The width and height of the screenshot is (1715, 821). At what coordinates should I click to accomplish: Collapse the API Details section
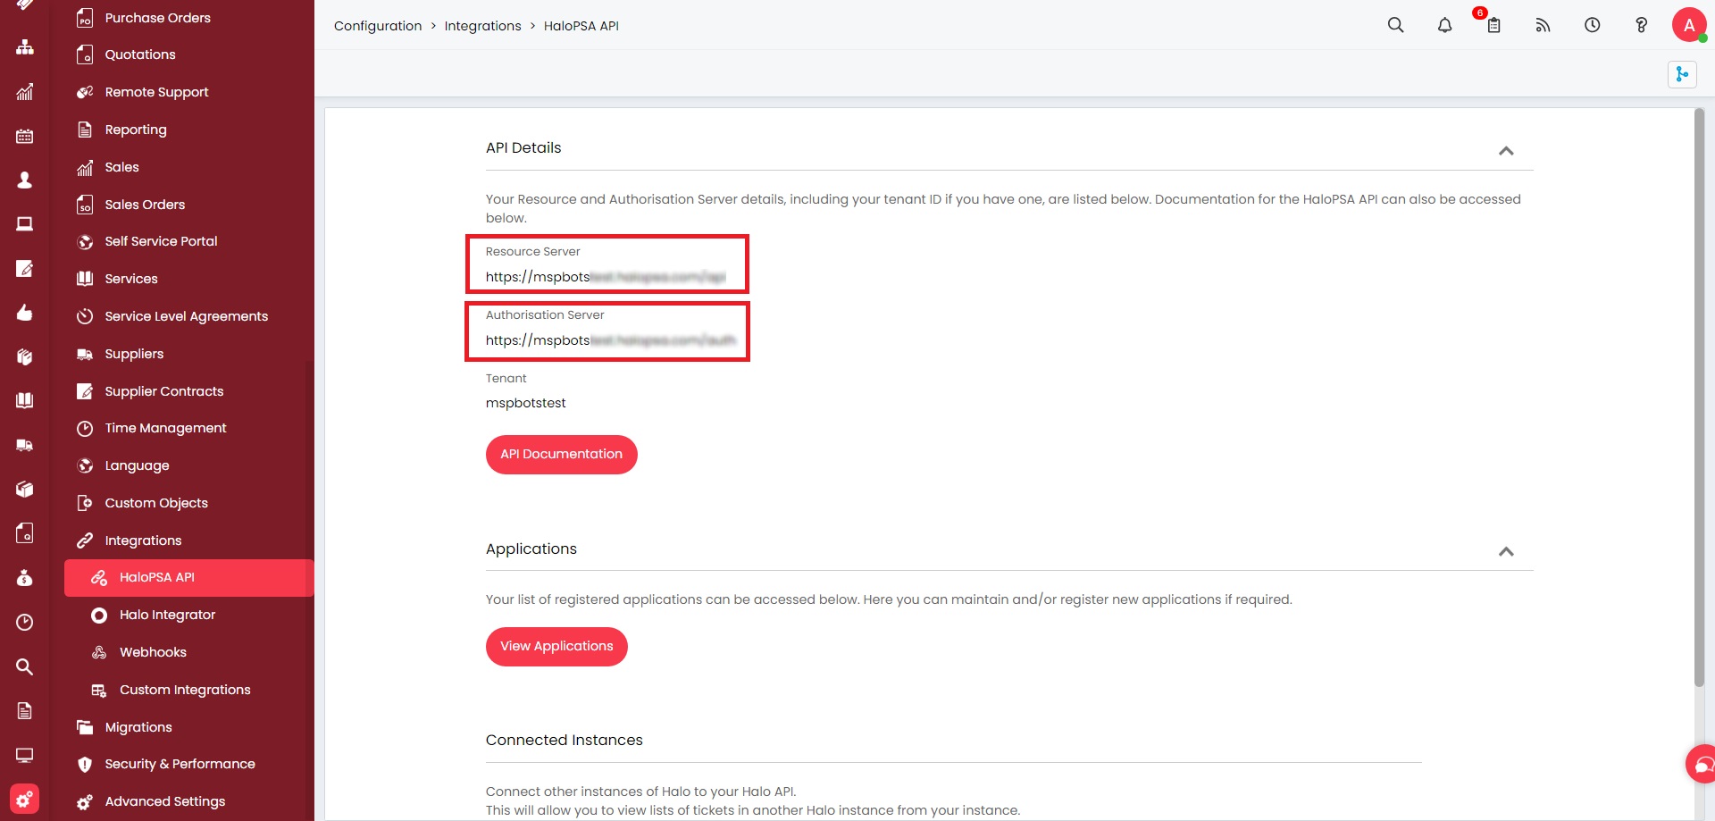tap(1506, 150)
